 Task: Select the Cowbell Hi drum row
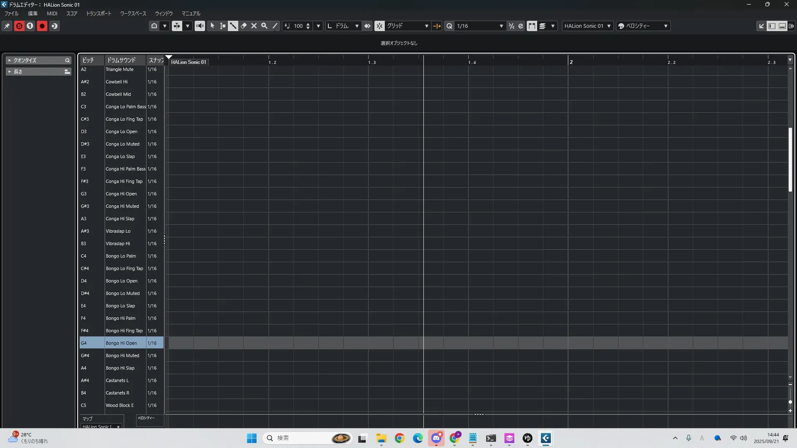coord(117,82)
